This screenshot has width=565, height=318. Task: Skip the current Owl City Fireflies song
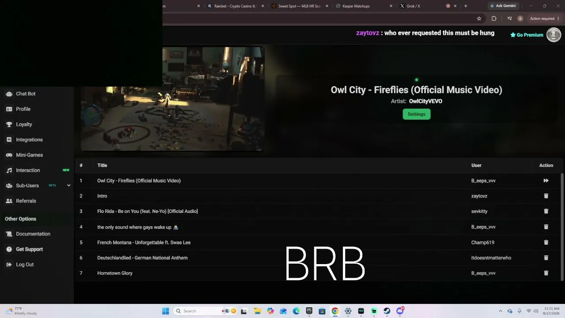[546, 181]
